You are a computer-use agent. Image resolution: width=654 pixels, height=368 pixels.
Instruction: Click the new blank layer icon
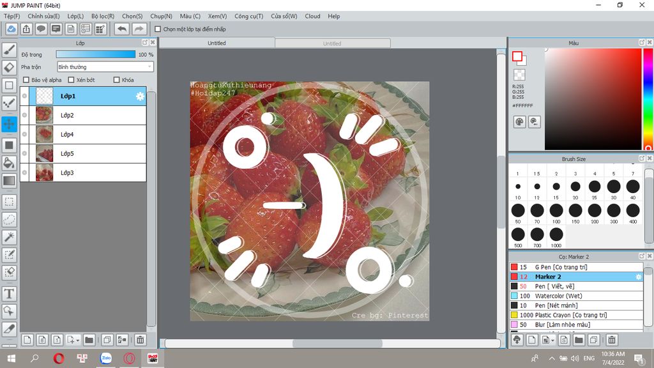coord(27,340)
